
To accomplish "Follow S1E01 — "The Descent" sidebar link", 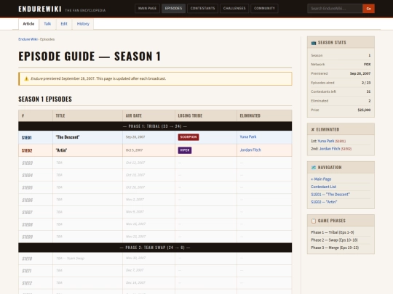I will tap(330, 195).
